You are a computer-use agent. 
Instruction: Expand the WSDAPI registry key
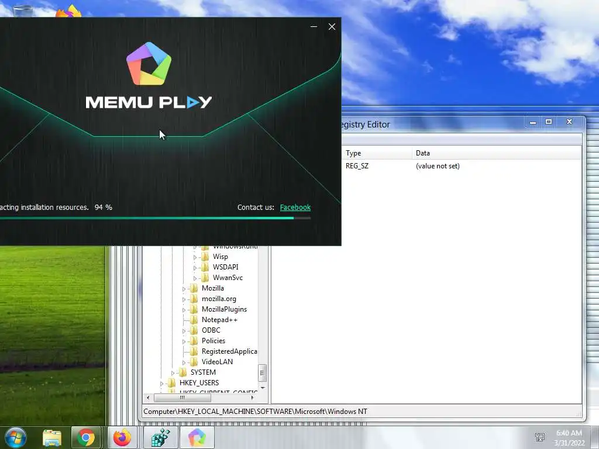coord(195,268)
